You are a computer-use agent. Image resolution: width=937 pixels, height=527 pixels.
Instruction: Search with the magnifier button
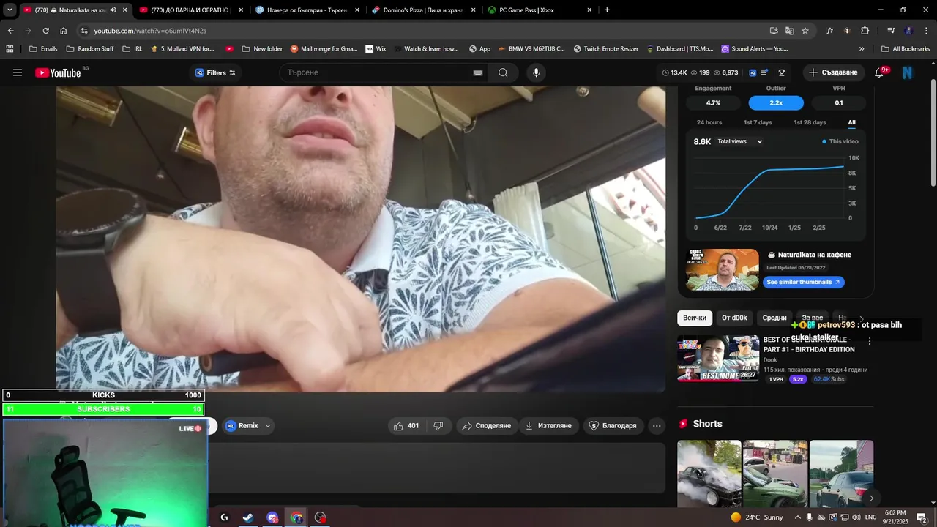(x=503, y=72)
